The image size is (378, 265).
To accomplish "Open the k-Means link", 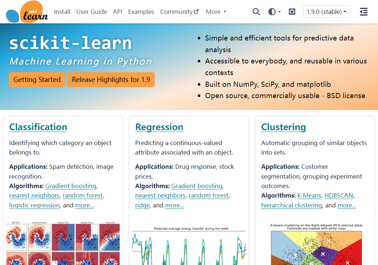I will 309,195.
